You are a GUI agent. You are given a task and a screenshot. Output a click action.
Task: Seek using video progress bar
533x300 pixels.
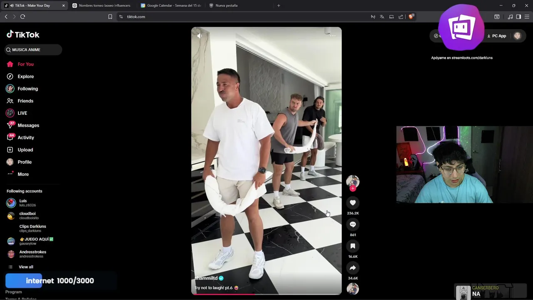coord(266,294)
